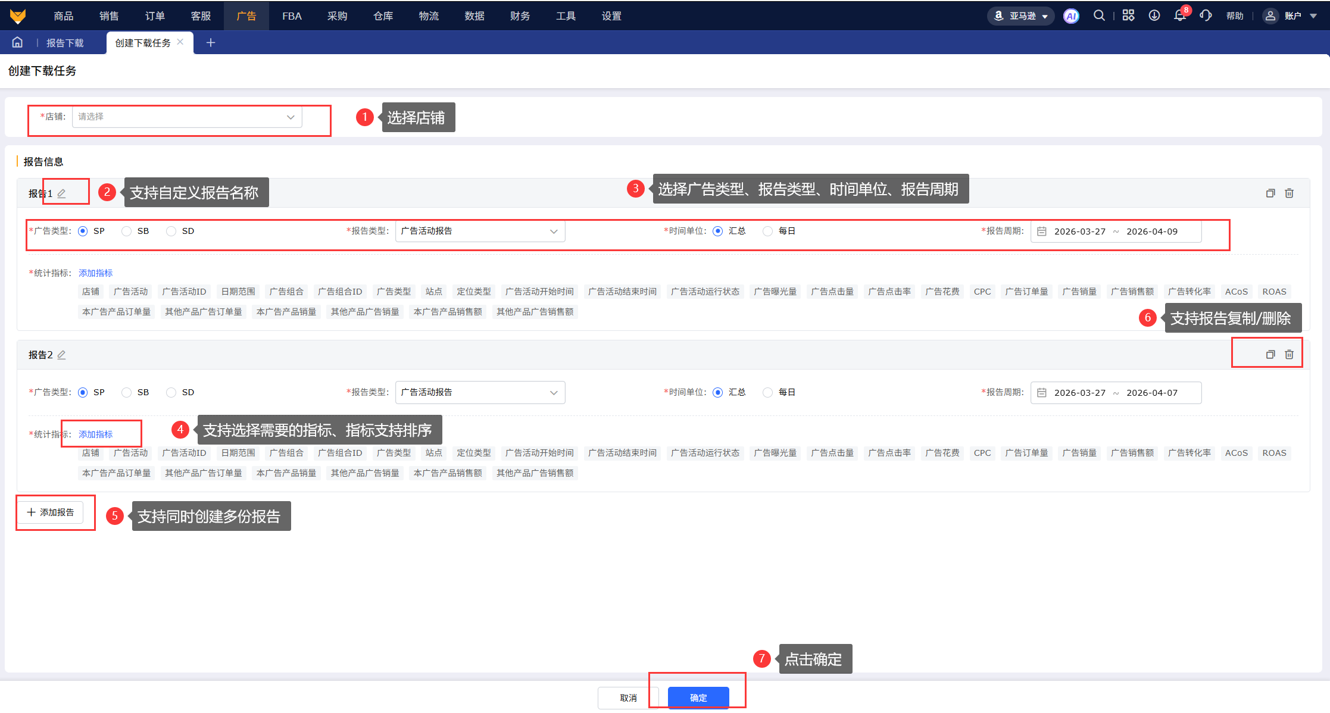Screen dimensions: 1330x713
Task: Choose 每日 time unit in report 1
Action: pos(767,231)
